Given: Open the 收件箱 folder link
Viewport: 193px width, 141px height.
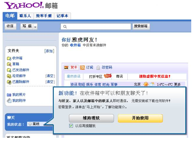Looking at the screenshot, I should [17, 58].
